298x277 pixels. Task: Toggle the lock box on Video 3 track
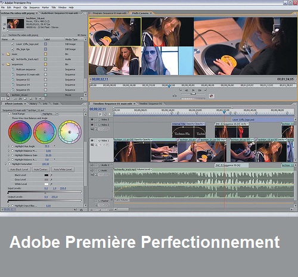click(96, 120)
